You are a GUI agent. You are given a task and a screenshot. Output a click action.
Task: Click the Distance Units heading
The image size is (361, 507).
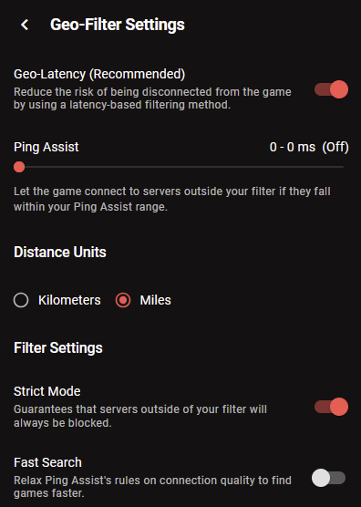[60, 253]
